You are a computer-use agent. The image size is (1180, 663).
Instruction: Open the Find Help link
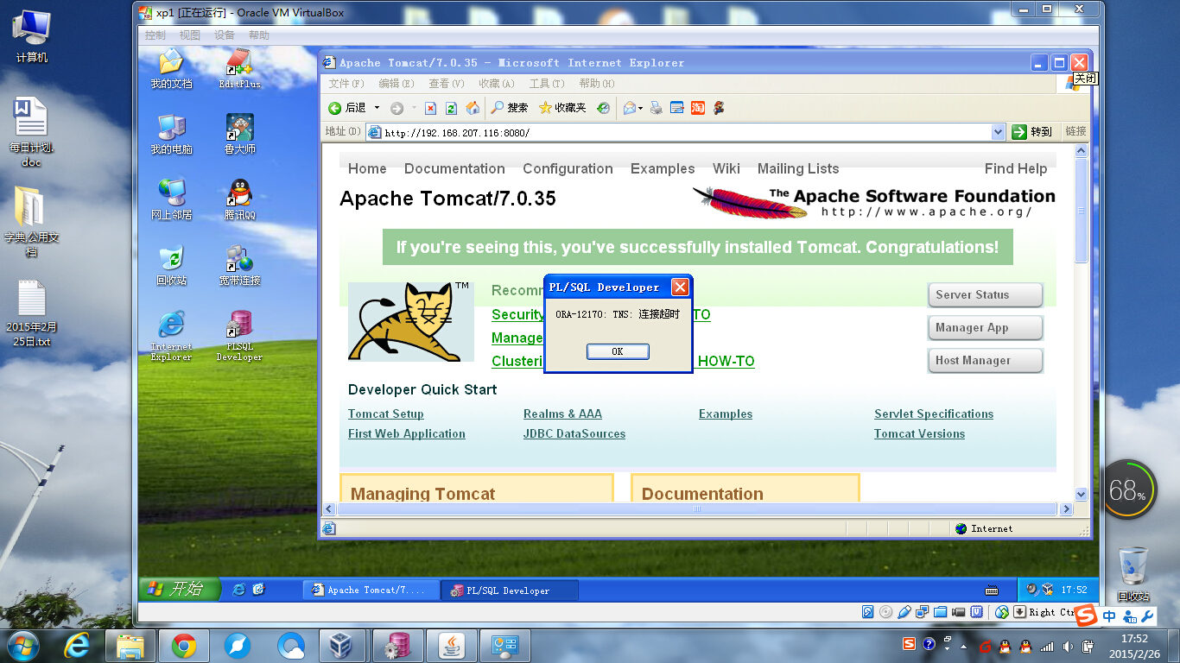tap(1016, 168)
